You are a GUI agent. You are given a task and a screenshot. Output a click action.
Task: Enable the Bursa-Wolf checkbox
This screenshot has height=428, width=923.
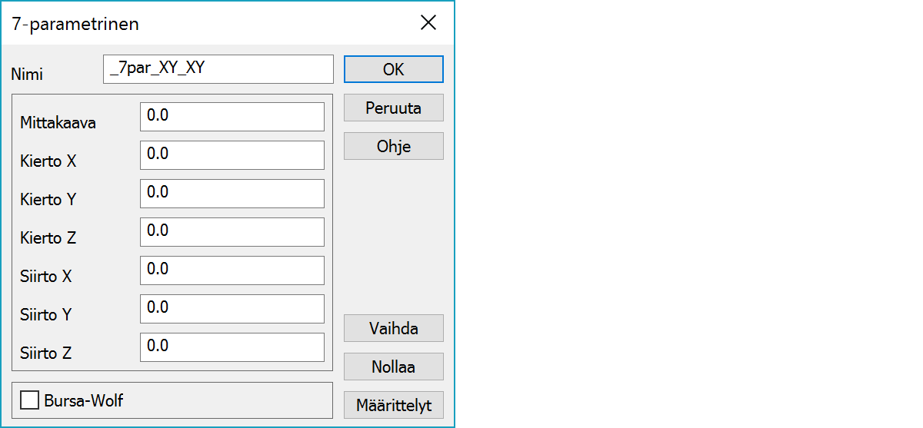coord(30,400)
